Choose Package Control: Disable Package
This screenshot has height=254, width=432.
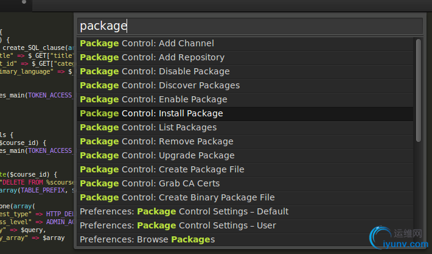tap(245, 72)
